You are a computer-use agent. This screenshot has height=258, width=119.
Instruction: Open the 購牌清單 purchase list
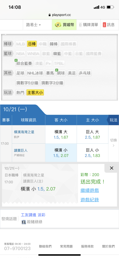click(x=88, y=25)
